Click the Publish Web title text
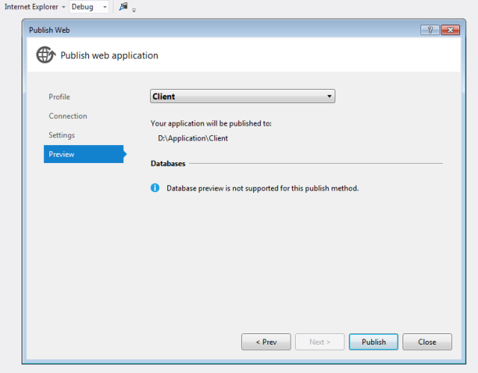The width and height of the screenshot is (478, 373). pyautogui.click(x=49, y=30)
